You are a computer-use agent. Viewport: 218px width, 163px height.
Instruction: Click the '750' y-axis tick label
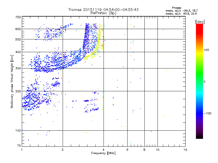pyautogui.click(x=18, y=17)
